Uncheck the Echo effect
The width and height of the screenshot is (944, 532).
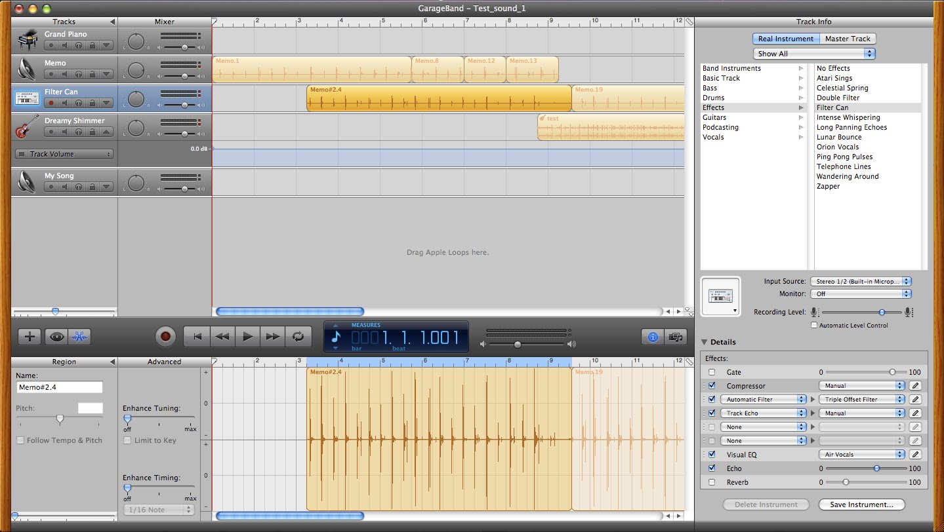click(x=712, y=468)
